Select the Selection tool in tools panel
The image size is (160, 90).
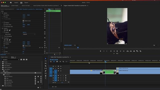(x=45, y=58)
